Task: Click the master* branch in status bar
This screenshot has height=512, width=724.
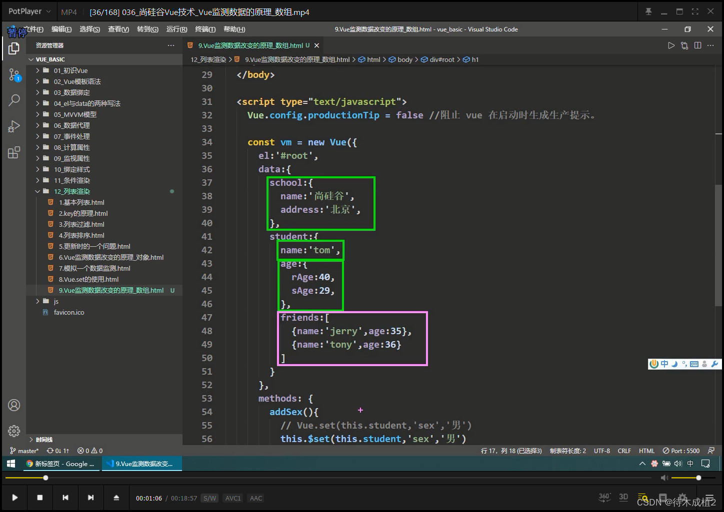Action: 24,451
